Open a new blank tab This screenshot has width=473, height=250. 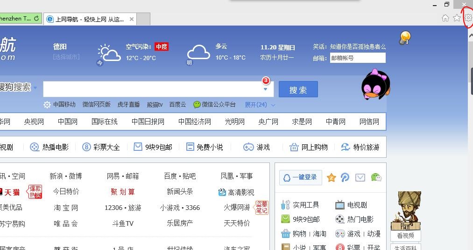143,19
